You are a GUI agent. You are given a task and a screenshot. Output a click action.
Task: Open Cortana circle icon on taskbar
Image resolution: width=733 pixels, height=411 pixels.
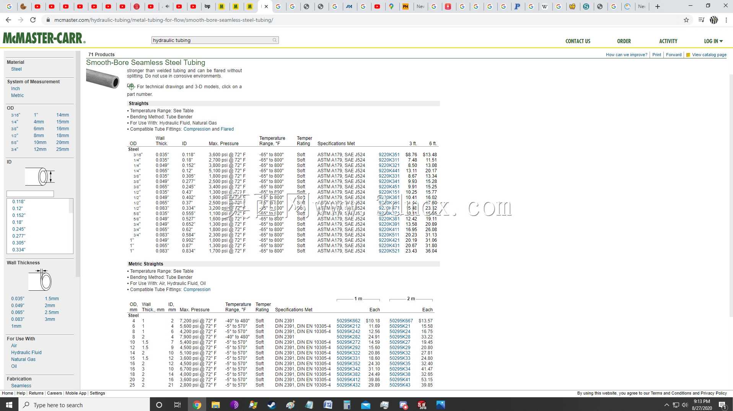click(x=159, y=405)
